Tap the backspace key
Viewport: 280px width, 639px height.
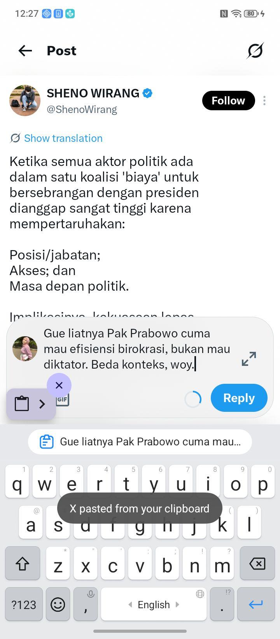point(257,563)
